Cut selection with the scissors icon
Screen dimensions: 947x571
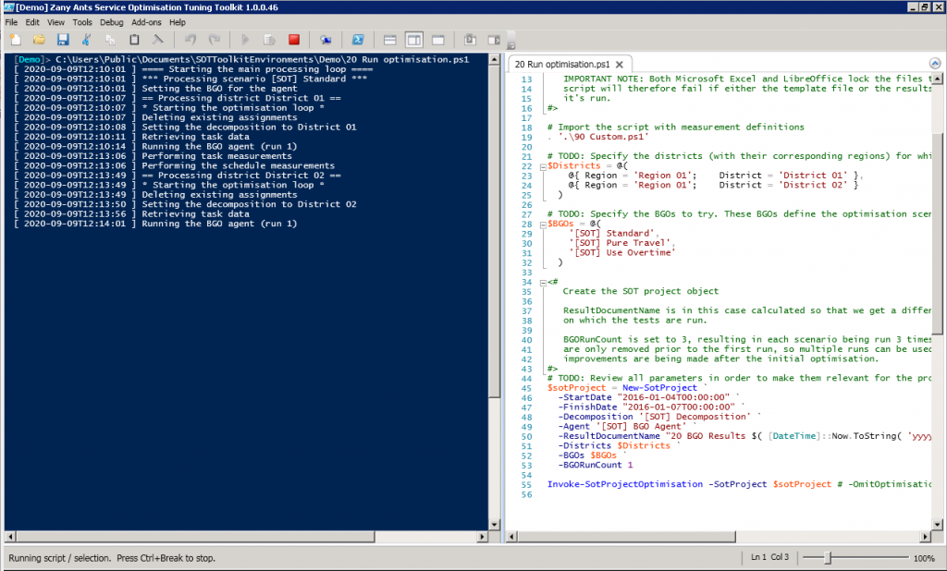point(86,40)
